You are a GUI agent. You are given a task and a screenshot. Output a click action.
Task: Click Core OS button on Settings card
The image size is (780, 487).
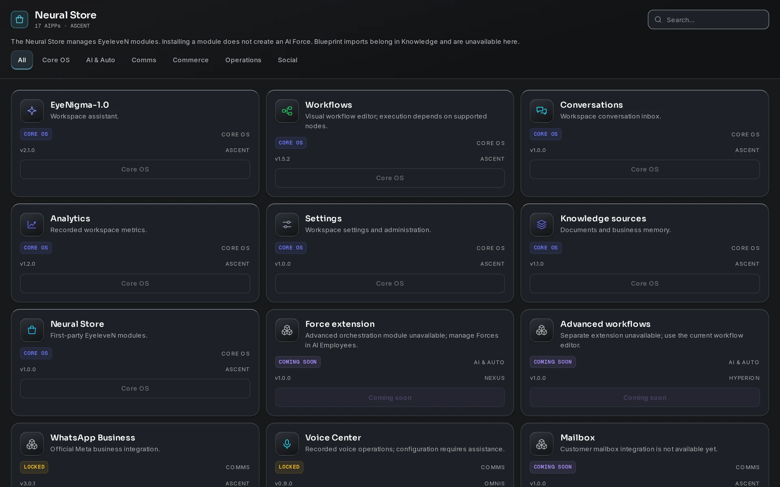390,283
